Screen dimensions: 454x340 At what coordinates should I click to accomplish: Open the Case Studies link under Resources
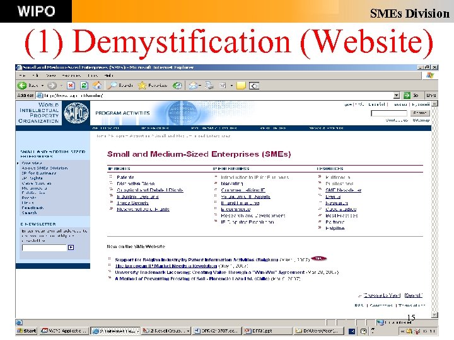coord(340,209)
